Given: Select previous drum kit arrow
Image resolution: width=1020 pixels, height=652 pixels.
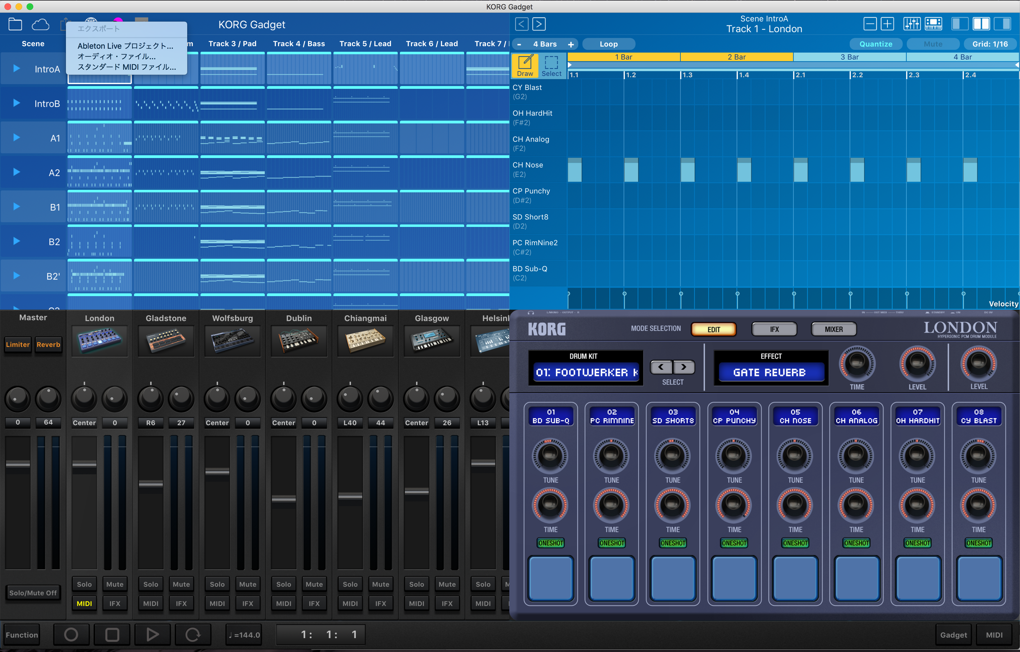Looking at the screenshot, I should coord(661,367).
